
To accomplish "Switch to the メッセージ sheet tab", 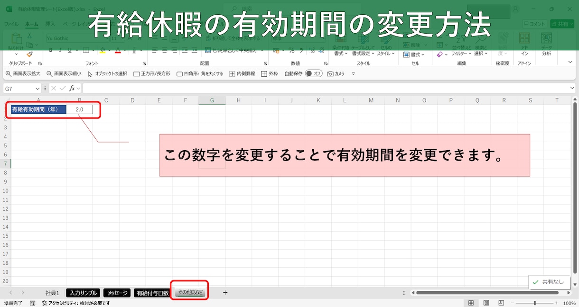I will 117,293.
